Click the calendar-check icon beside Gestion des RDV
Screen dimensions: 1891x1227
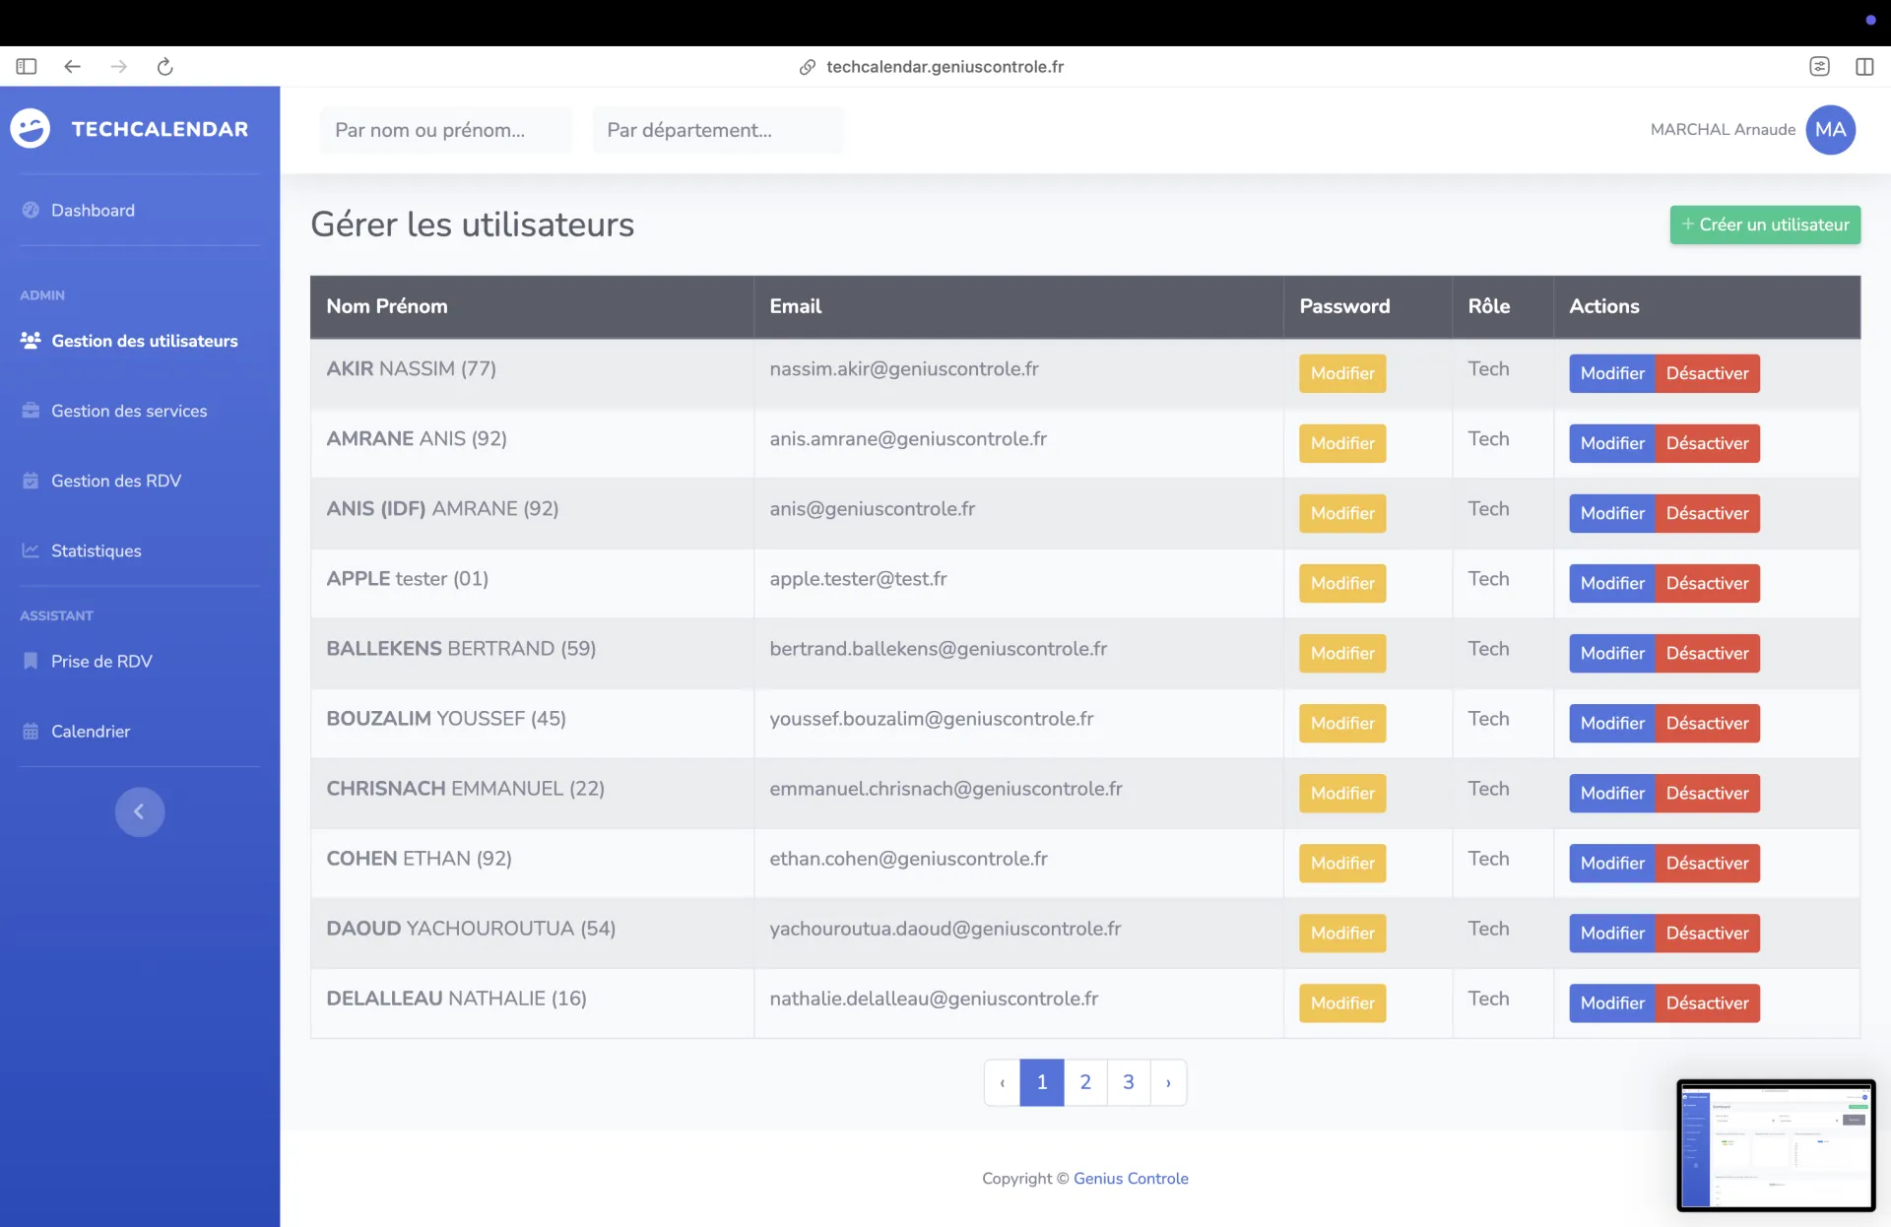coord(31,481)
